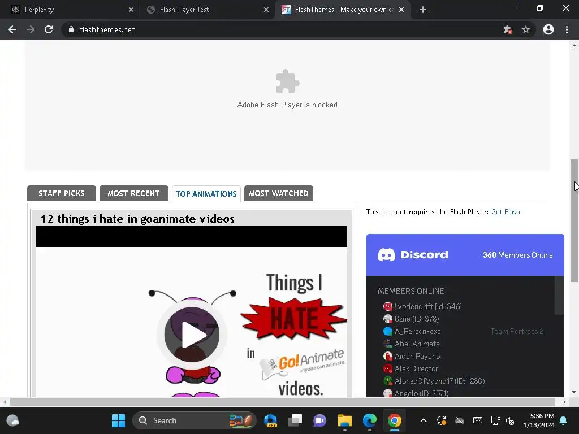579x434 pixels.
Task: Open a new browser tab
Action: [423, 10]
